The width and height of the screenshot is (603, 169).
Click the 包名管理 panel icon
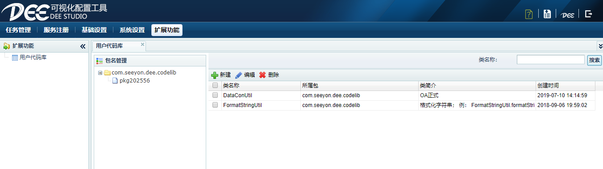click(x=100, y=61)
